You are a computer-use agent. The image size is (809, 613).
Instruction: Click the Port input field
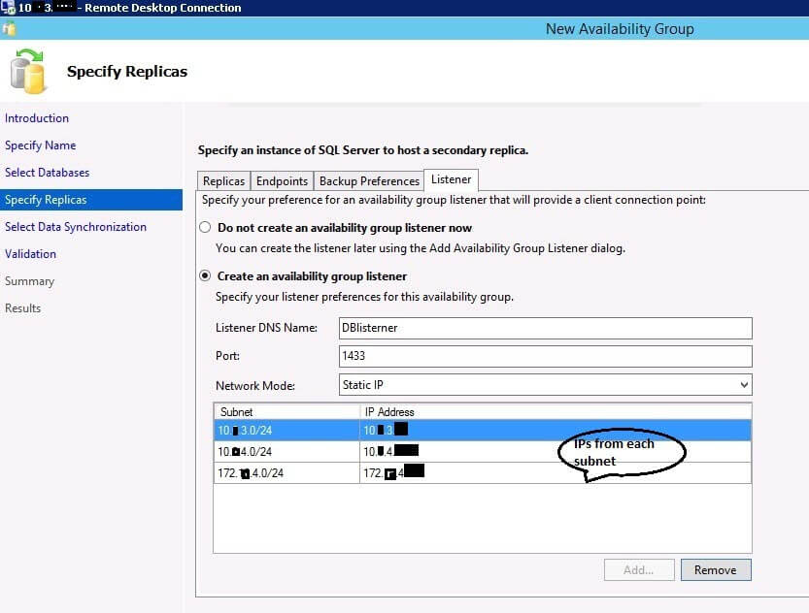(545, 356)
